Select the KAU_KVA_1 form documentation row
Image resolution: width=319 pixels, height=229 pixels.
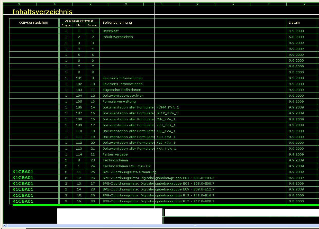[x=139, y=149]
